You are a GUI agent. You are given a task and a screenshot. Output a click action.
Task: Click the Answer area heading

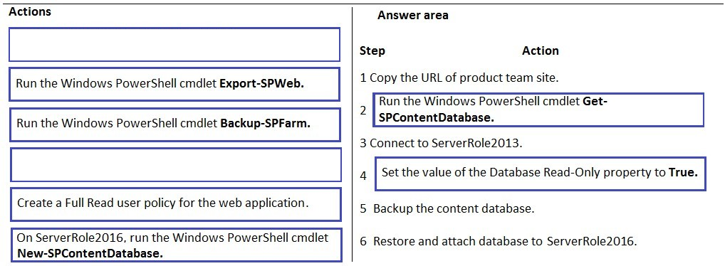[x=413, y=15]
